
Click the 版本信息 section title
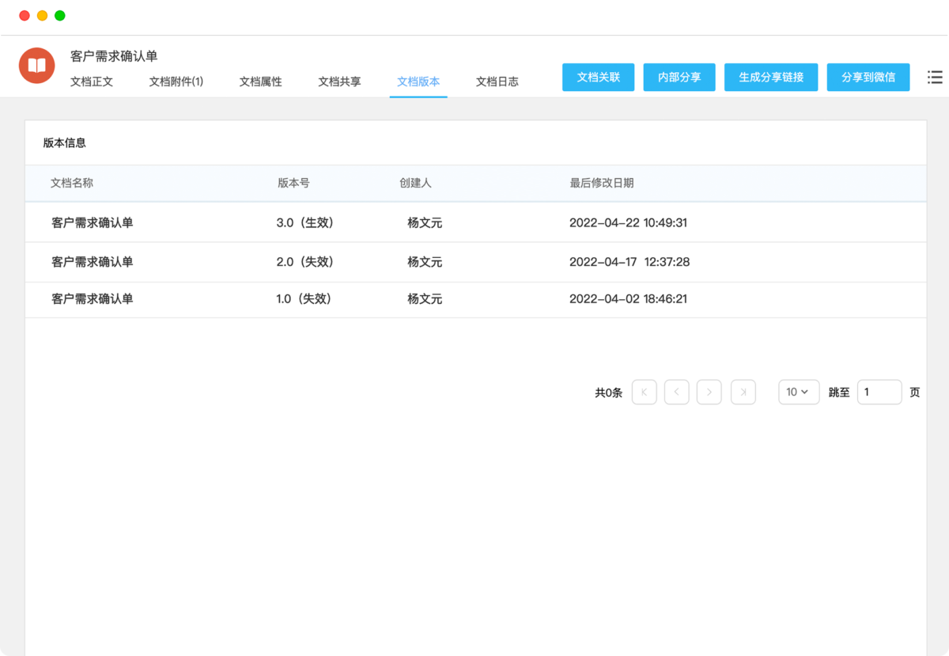coord(65,143)
